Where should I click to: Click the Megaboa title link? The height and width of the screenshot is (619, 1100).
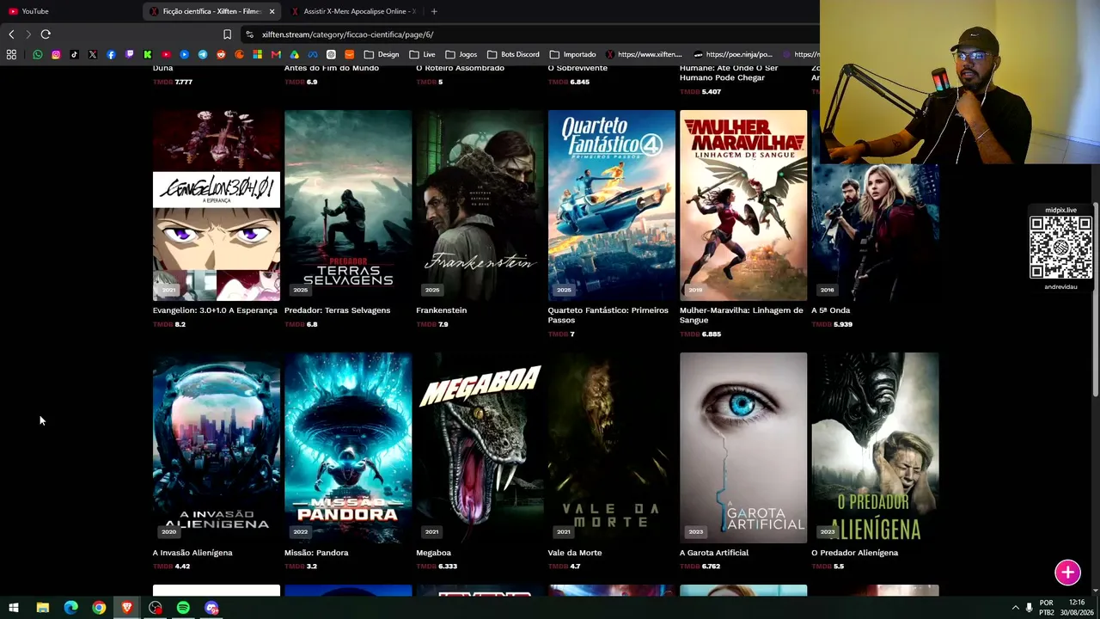pos(433,553)
